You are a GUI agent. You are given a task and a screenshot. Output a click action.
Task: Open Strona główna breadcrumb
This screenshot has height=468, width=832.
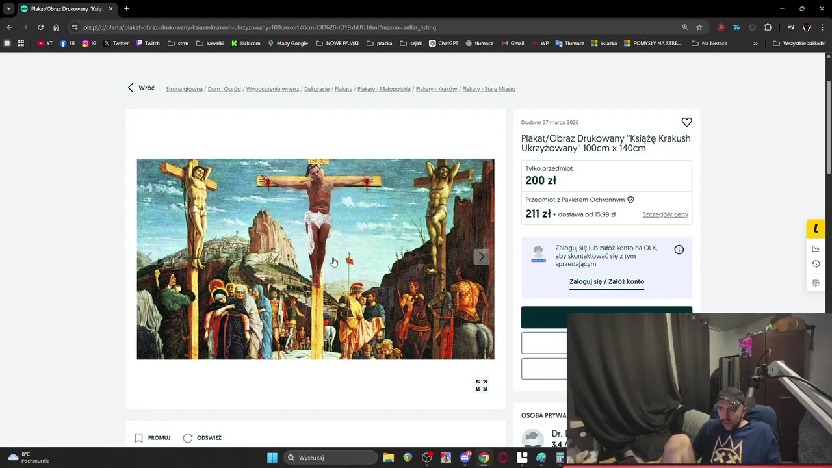point(184,89)
